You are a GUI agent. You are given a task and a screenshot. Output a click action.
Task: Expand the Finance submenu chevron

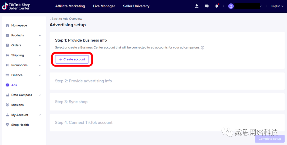pyautogui.click(x=40, y=75)
